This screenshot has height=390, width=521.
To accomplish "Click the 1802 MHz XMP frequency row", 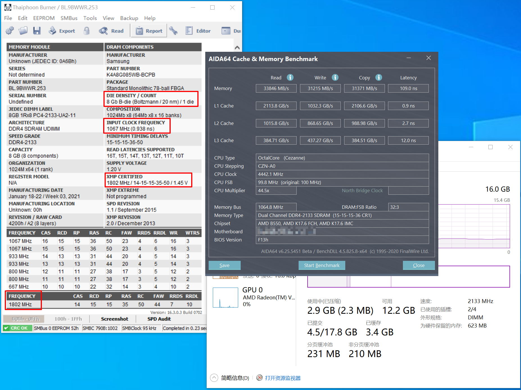I will pyautogui.click(x=103, y=304).
